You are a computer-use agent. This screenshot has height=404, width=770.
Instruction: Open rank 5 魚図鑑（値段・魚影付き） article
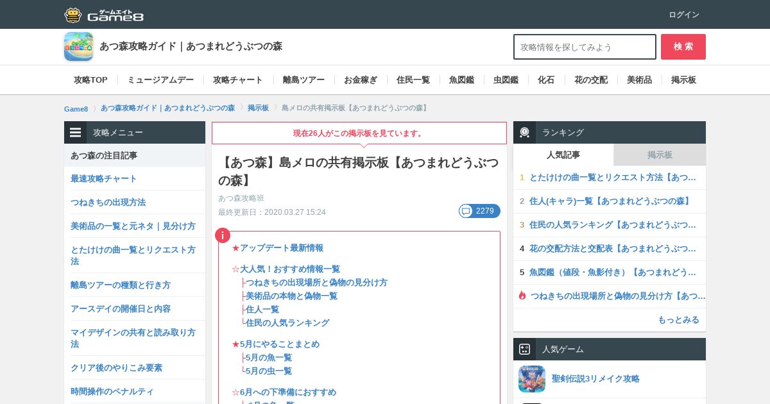coord(613,272)
